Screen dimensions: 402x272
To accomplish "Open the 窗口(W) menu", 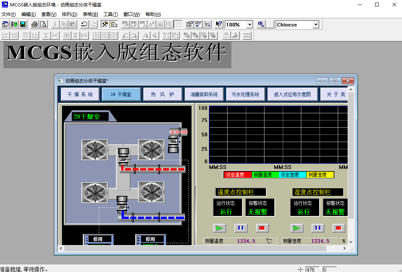I will tap(131, 14).
